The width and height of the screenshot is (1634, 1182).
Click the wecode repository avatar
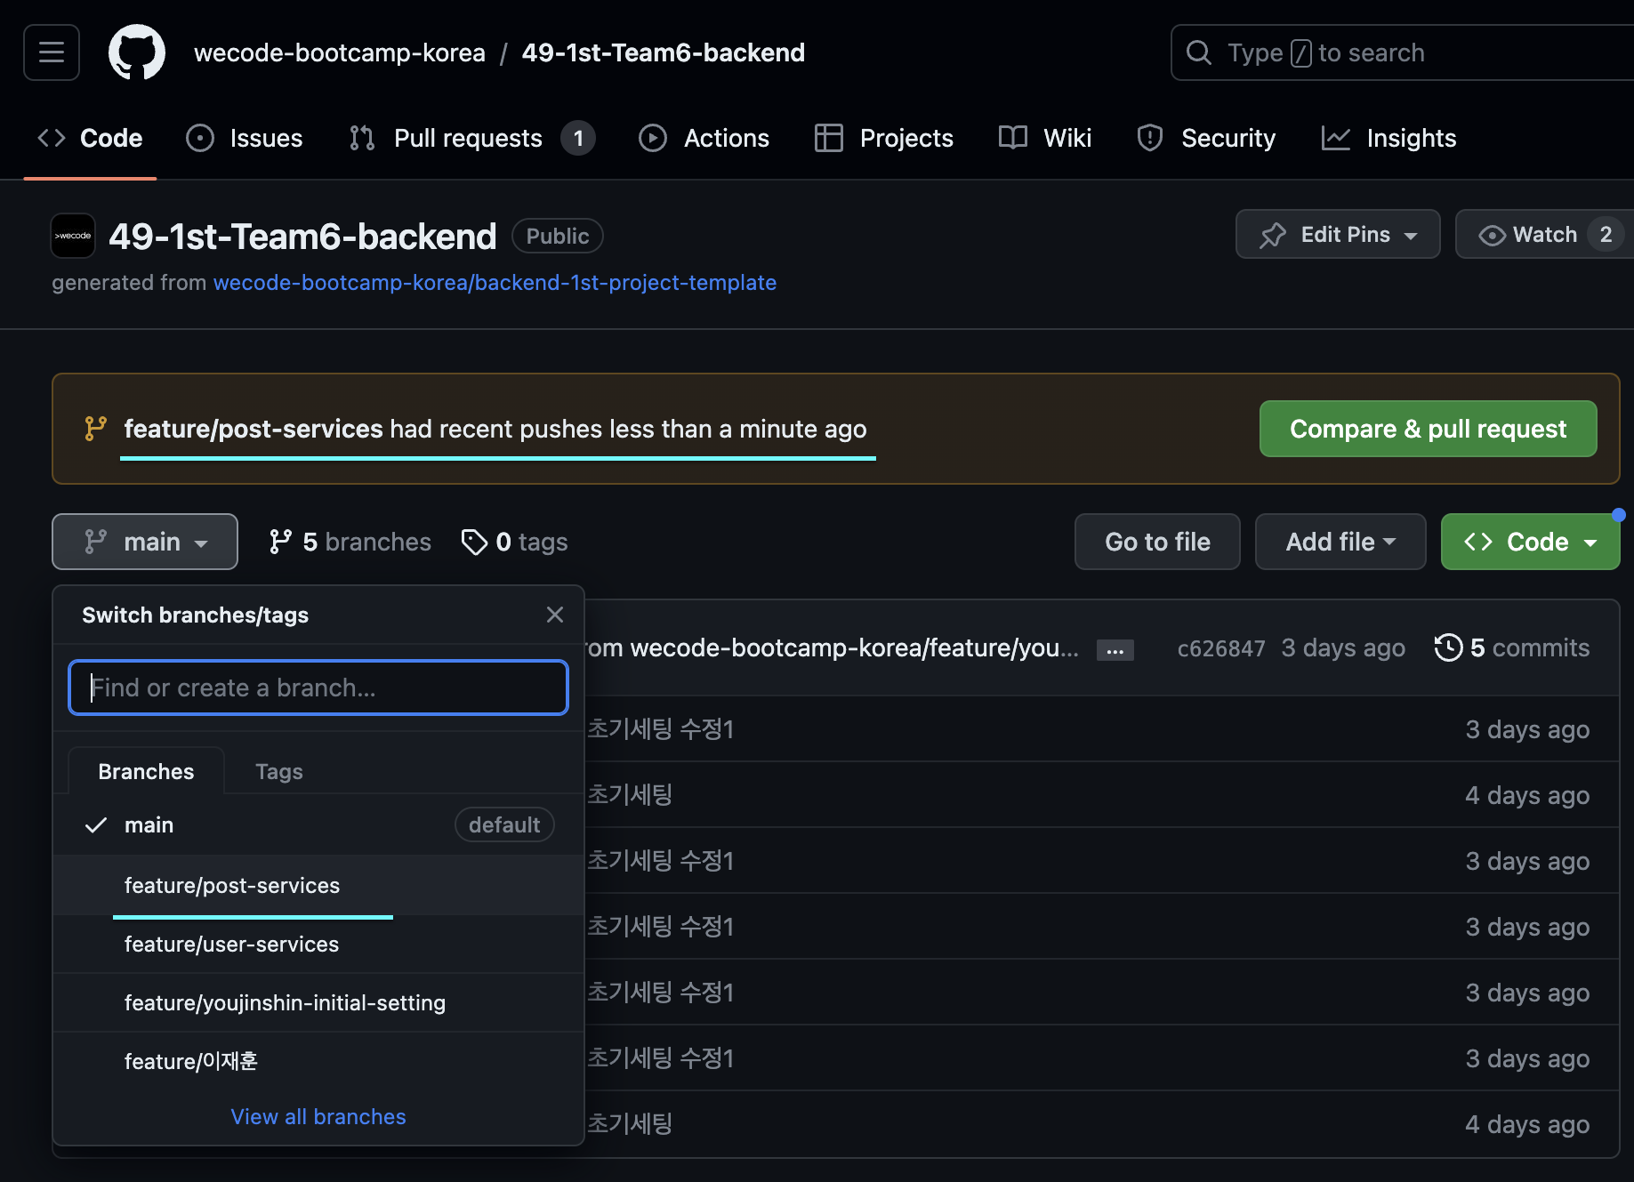pyautogui.click(x=73, y=236)
